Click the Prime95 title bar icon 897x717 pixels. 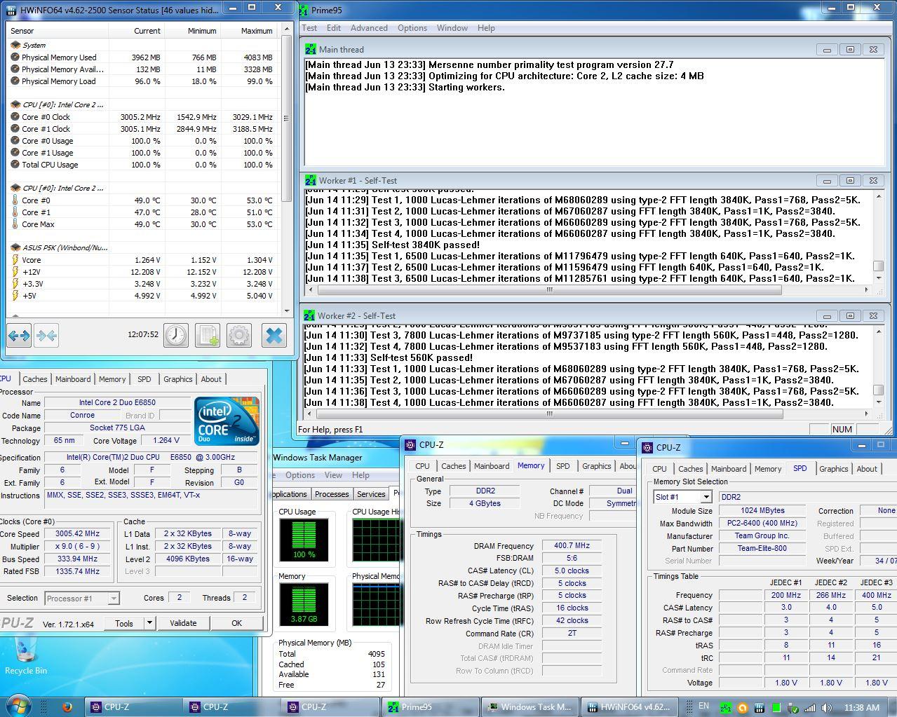[x=303, y=11]
